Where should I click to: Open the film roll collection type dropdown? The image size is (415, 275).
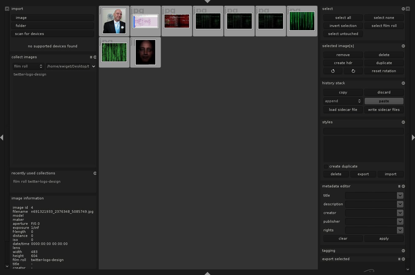[28, 66]
